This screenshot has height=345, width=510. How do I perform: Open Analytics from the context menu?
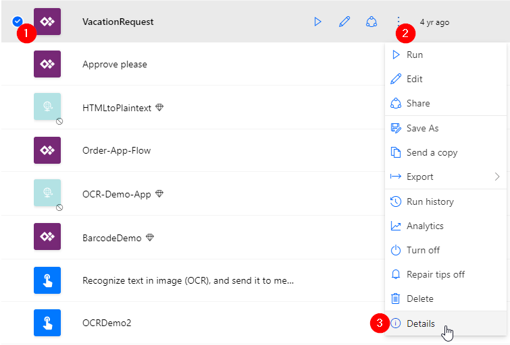pyautogui.click(x=446, y=226)
